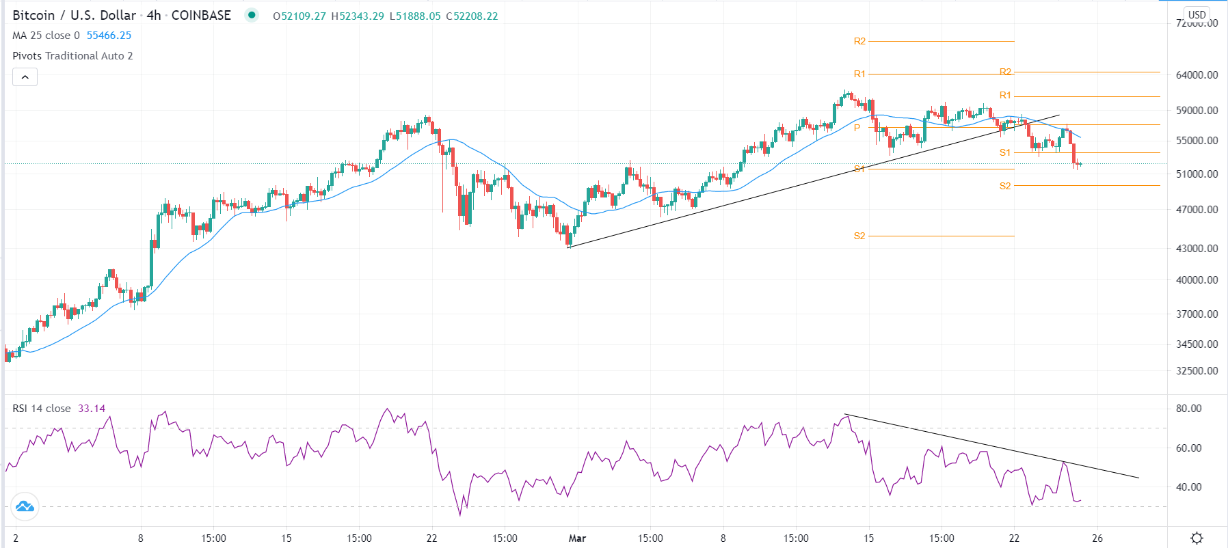Screen dimensions: 1228x548
Task: Select the upper R2 pivot label
Action: pos(859,41)
